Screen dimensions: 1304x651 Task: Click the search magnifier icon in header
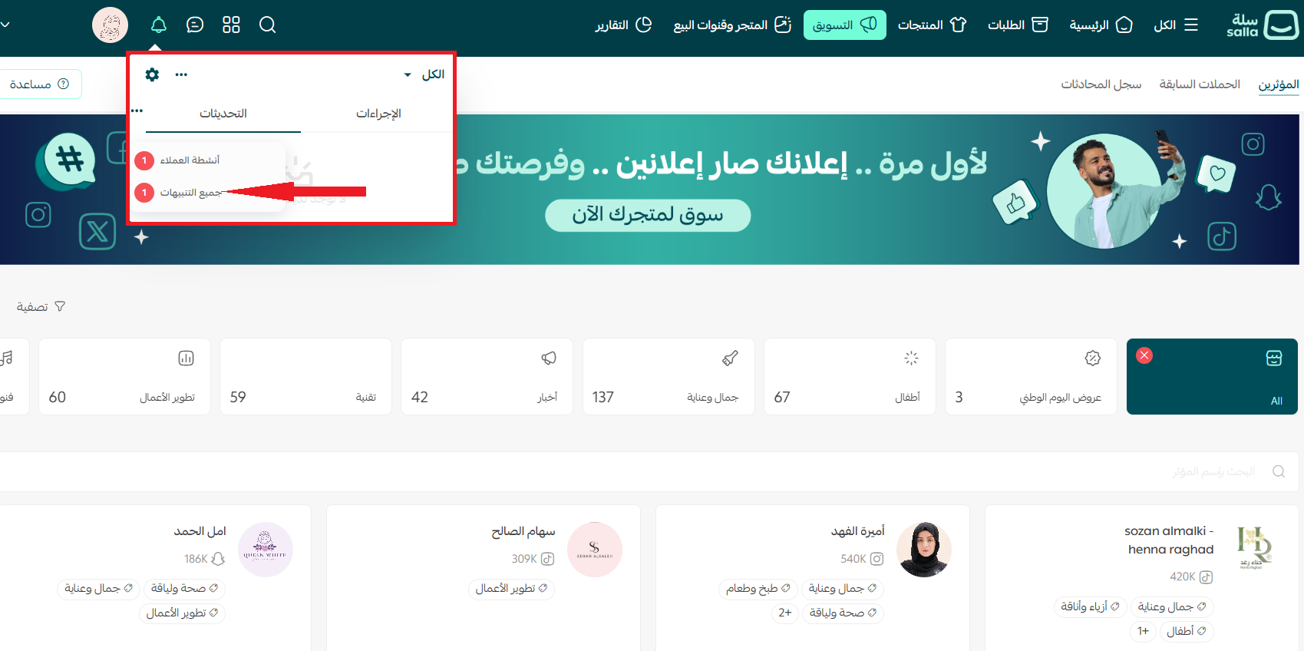pos(267,25)
